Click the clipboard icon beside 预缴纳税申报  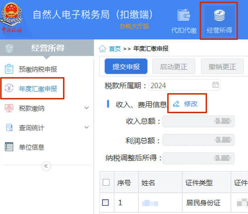click(9, 68)
